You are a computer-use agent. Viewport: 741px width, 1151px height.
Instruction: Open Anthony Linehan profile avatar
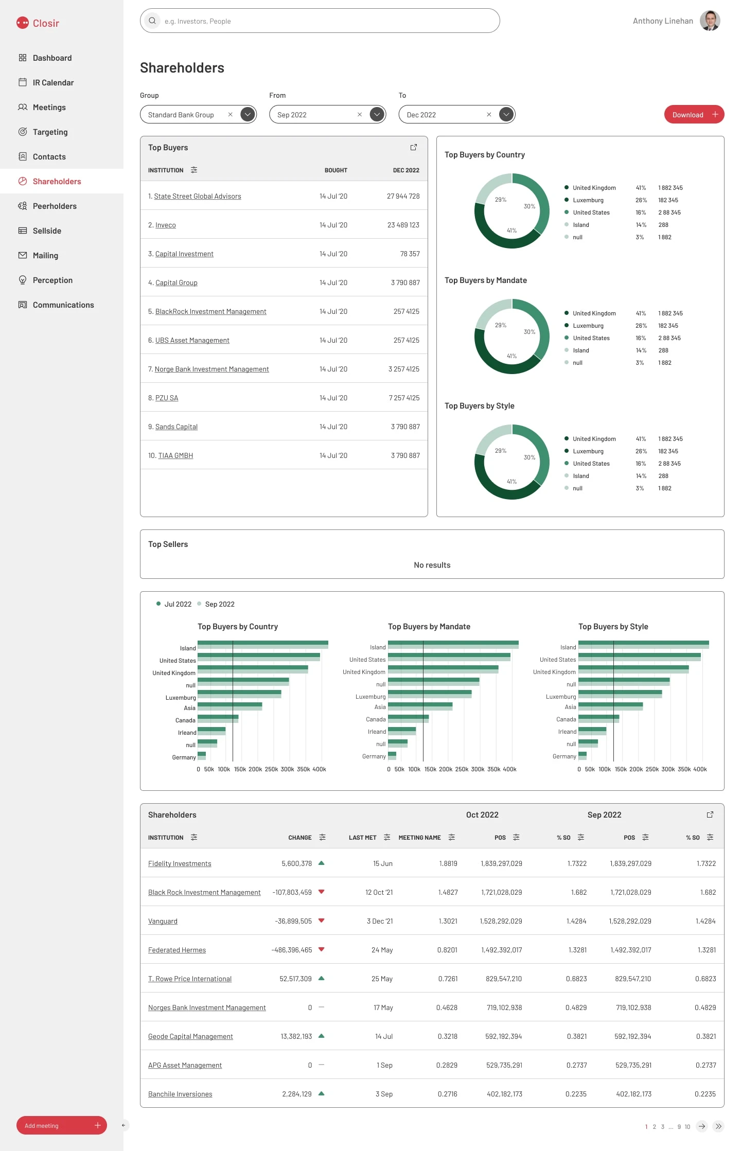pos(710,21)
